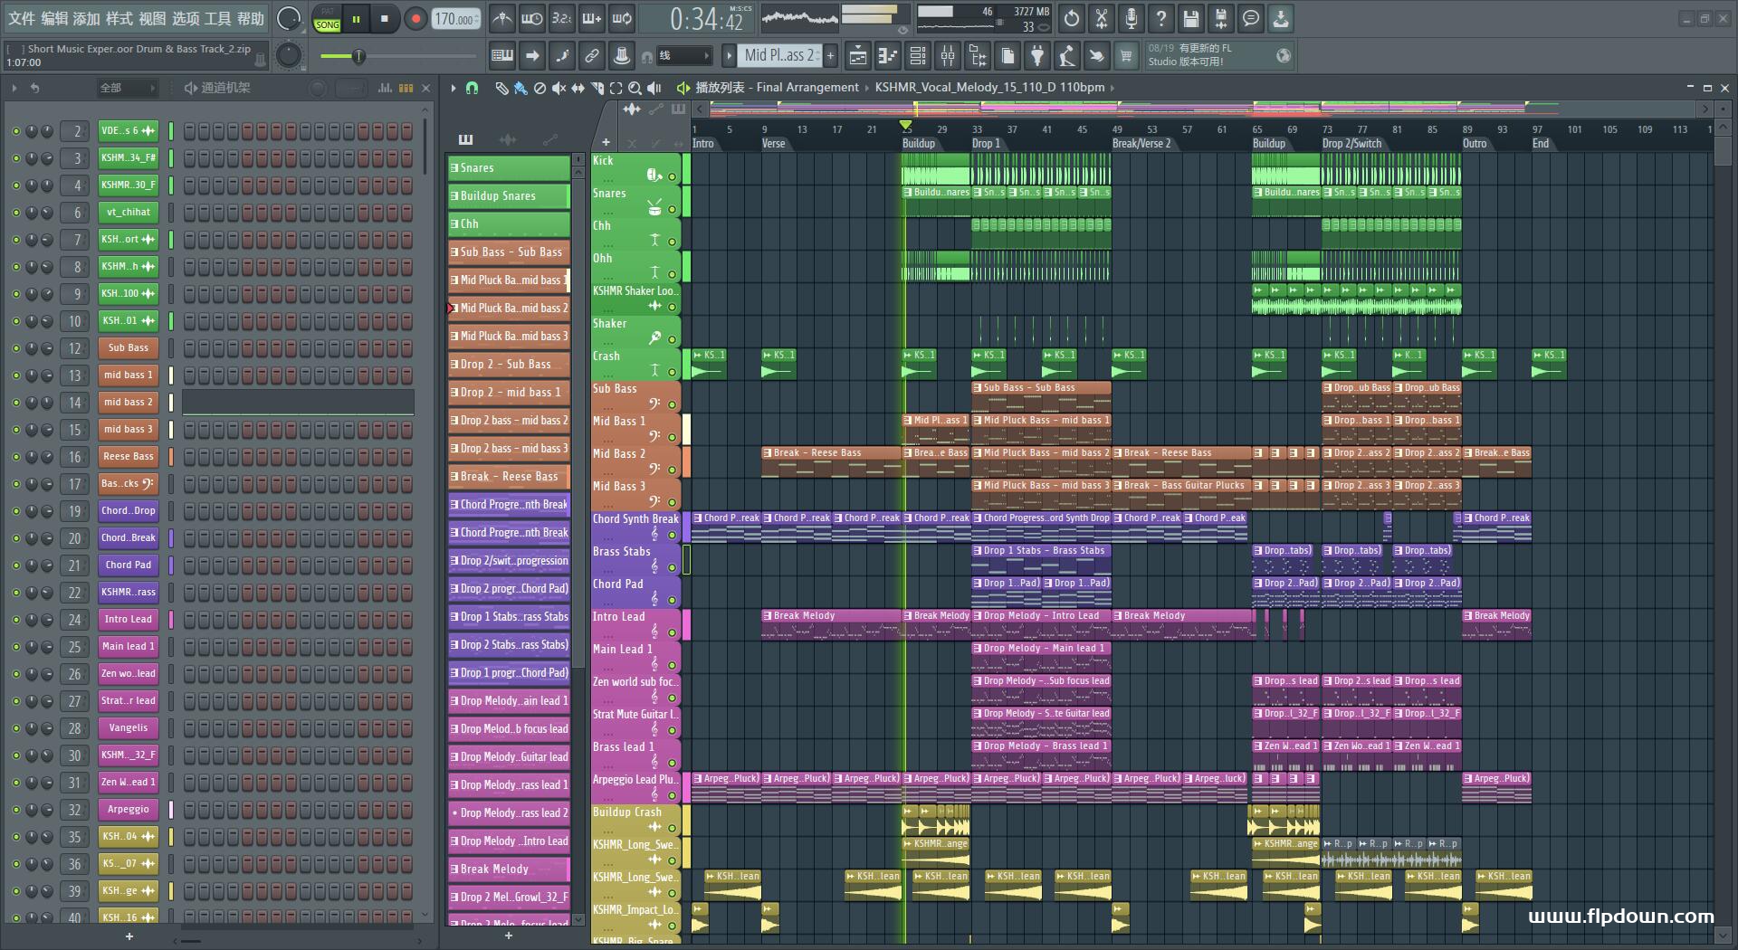Mute the Snares playlist track

click(672, 210)
